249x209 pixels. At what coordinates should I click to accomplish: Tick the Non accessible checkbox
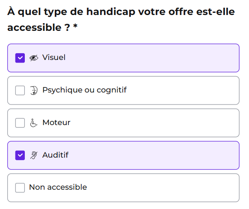20,188
